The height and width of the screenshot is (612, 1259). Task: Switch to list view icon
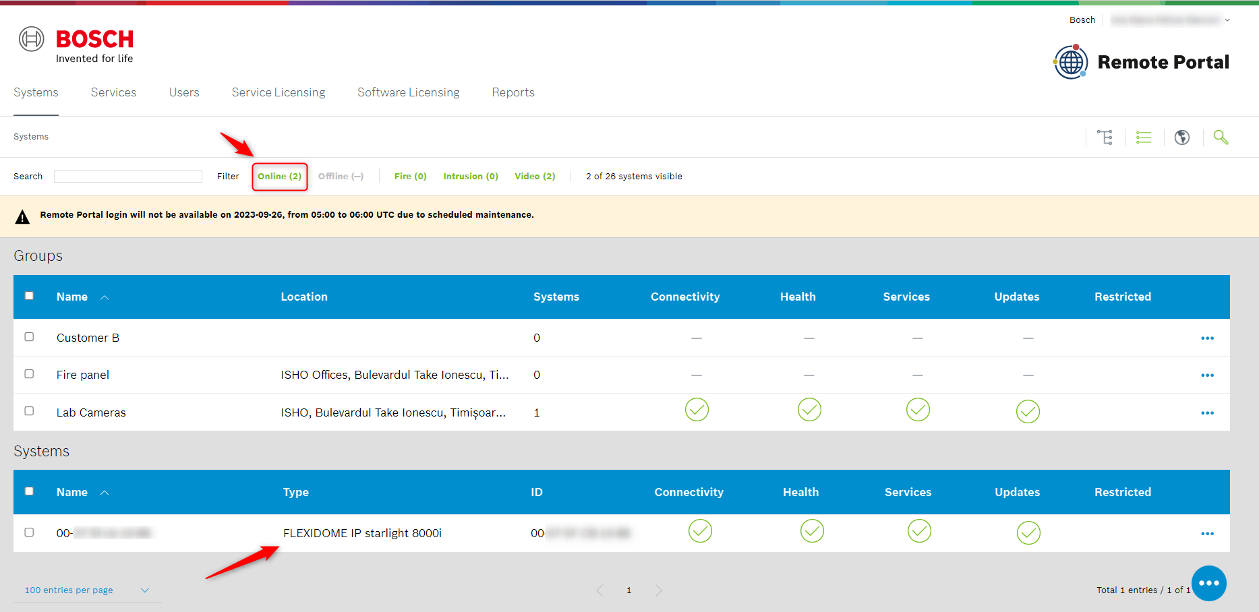pos(1144,137)
